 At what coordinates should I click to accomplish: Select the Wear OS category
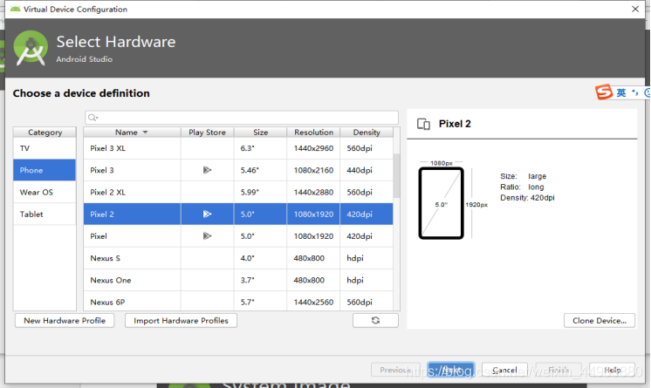point(45,192)
